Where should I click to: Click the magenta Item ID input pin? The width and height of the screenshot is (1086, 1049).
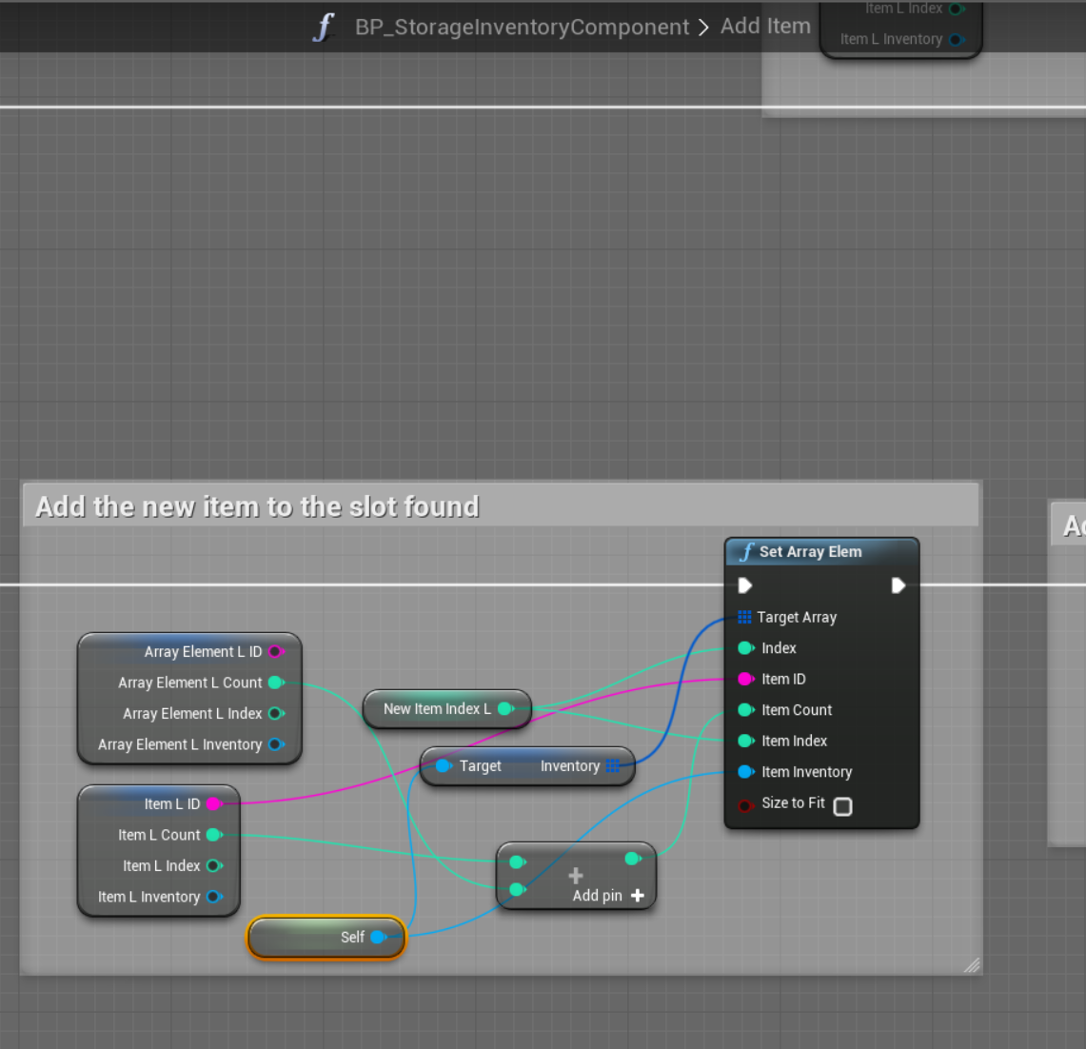[x=746, y=680]
